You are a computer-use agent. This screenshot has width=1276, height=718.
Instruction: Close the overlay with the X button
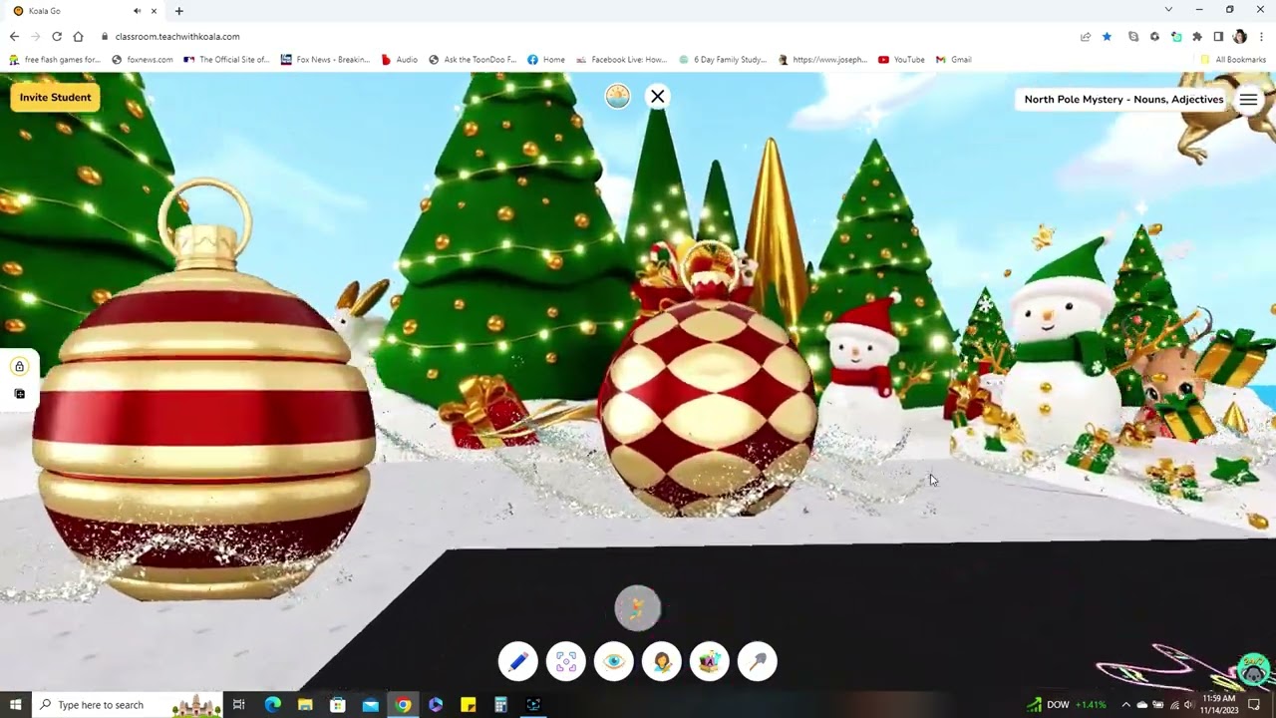click(x=658, y=97)
